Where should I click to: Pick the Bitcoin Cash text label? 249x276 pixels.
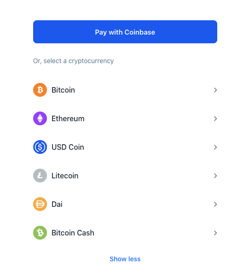[73, 233]
